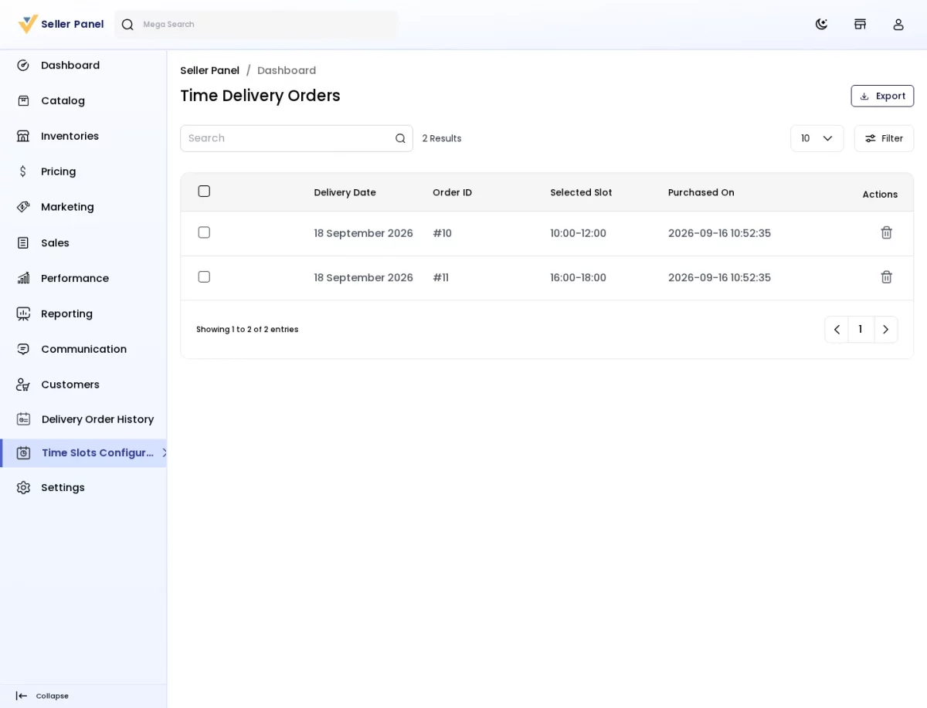Click Seller Panel breadcrumb link
The image size is (927, 708).
point(209,70)
